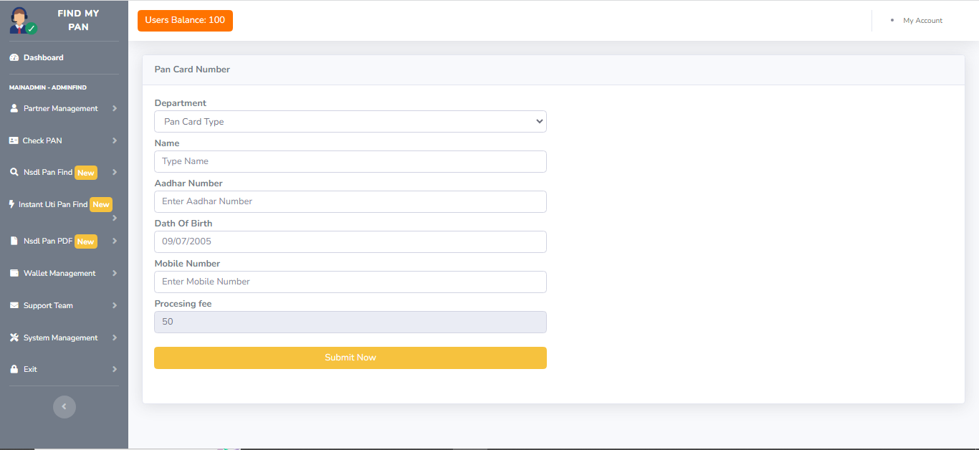Click the Wallet Management wallet icon
Image resolution: width=979 pixels, height=450 pixels.
point(14,273)
